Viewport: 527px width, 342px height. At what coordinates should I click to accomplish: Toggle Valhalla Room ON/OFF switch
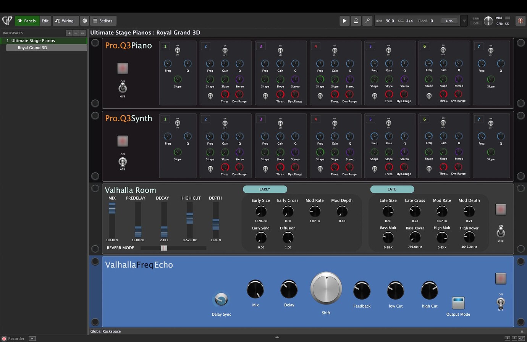coord(501,232)
